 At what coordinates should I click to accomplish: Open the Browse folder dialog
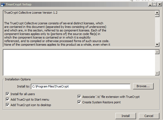point(143,86)
